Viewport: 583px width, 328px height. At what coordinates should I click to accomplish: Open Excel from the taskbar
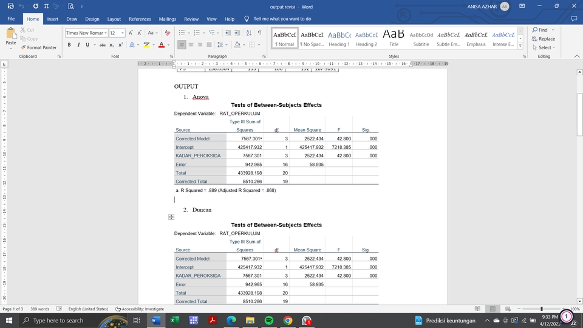click(x=174, y=320)
